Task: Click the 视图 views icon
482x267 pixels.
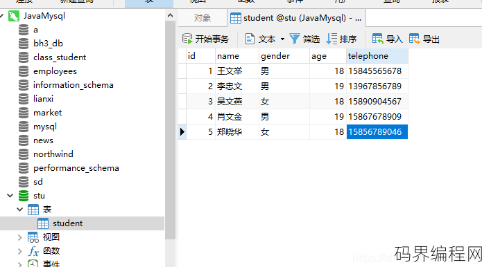Action: (33, 237)
